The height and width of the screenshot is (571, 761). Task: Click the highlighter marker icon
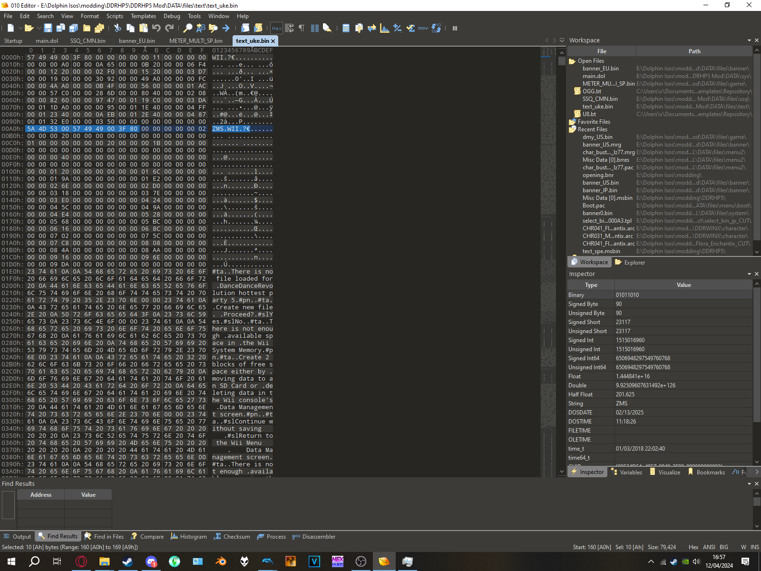(x=327, y=28)
